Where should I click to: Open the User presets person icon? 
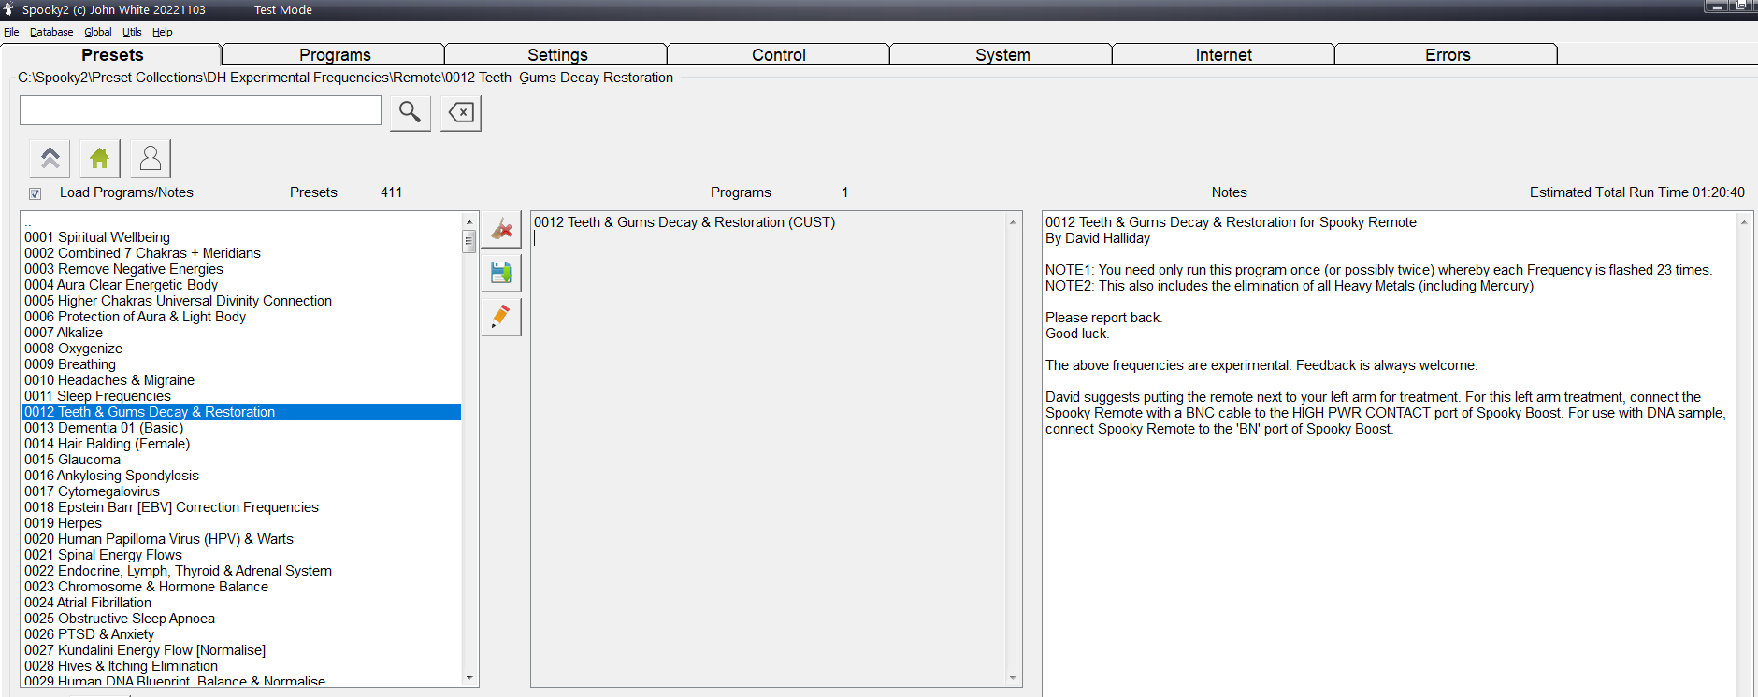tap(151, 158)
